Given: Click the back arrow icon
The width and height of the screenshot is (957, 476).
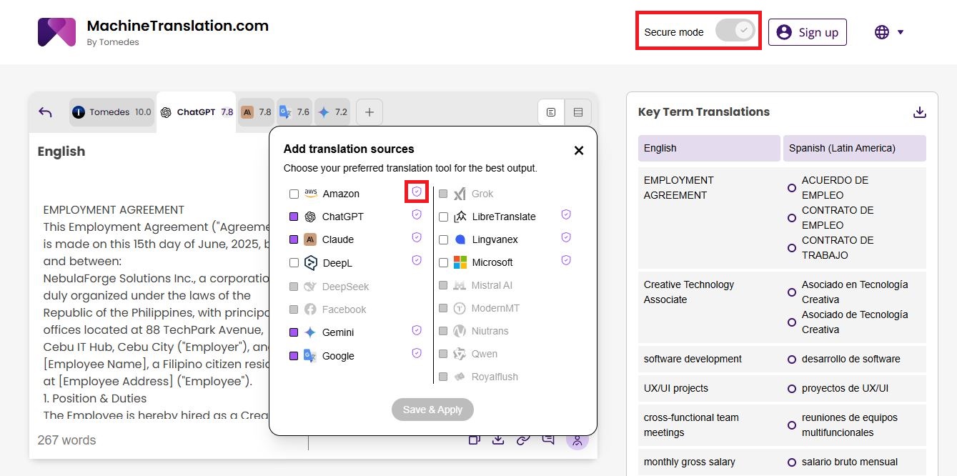Looking at the screenshot, I should tap(46, 112).
